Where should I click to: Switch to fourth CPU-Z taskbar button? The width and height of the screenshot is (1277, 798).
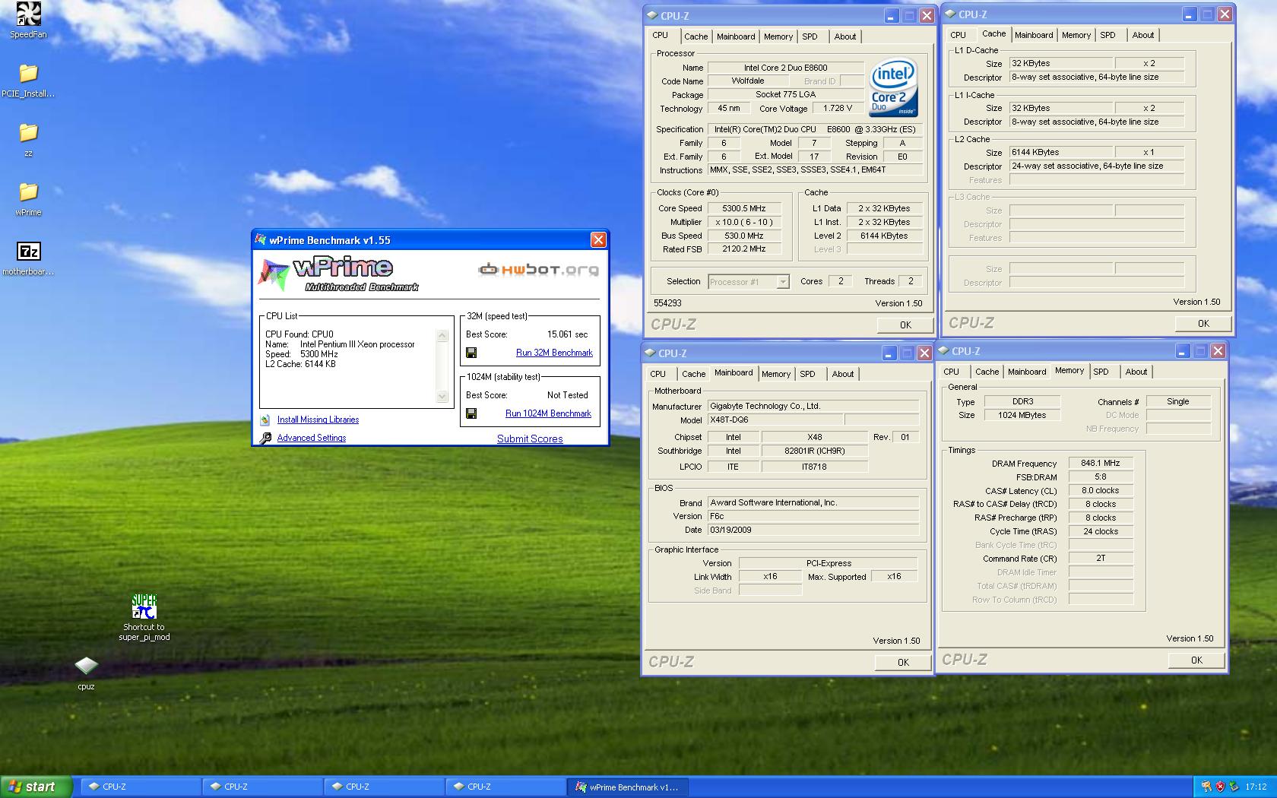pos(505,787)
